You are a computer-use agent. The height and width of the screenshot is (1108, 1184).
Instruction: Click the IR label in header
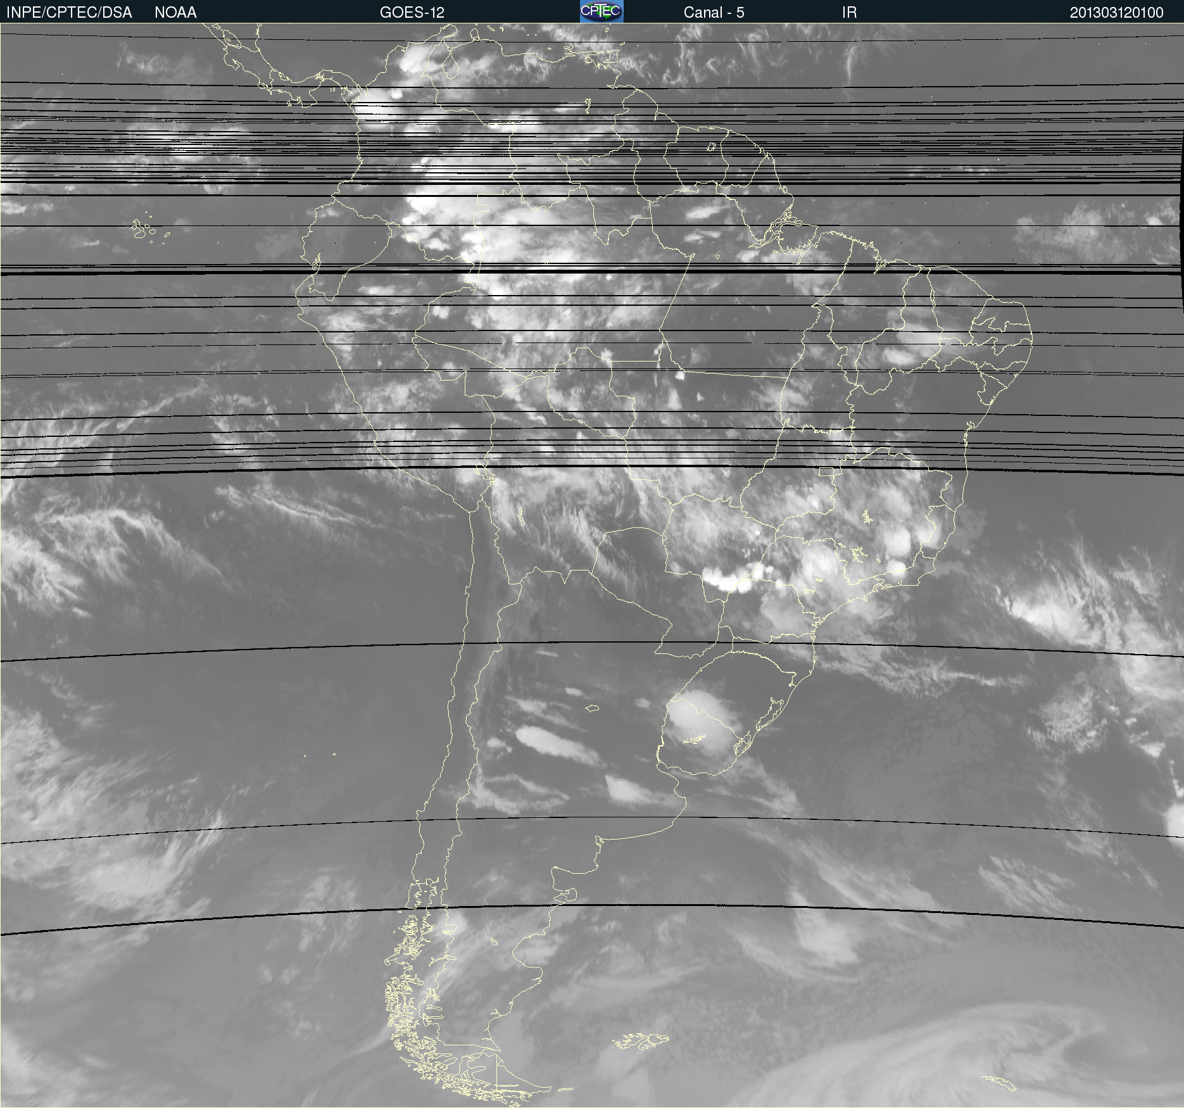[x=849, y=13]
